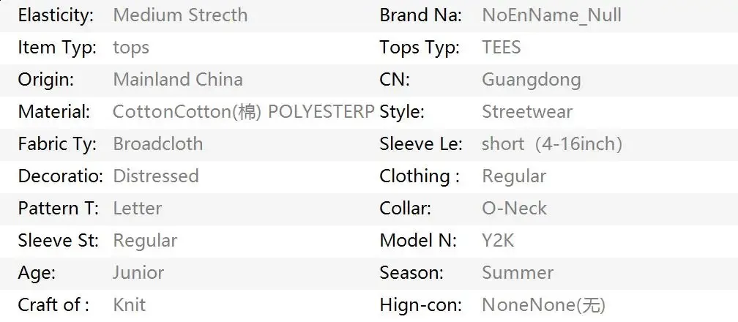Click the Season value "Summer"
The height and width of the screenshot is (322, 738).
click(518, 273)
